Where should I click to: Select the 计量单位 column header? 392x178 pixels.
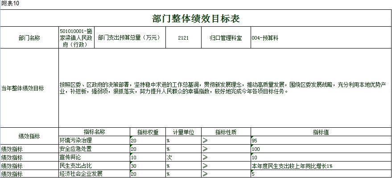[x=183, y=132]
